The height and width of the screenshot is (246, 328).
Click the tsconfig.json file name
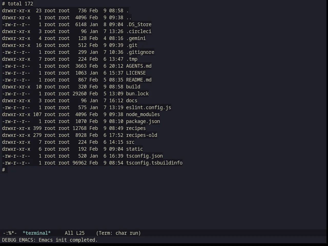(144, 156)
